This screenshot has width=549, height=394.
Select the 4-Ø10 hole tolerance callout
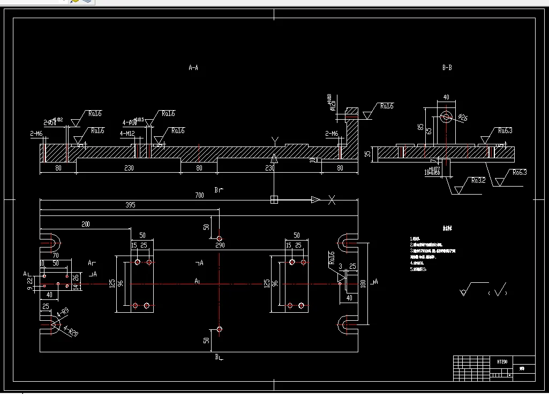(x=133, y=122)
